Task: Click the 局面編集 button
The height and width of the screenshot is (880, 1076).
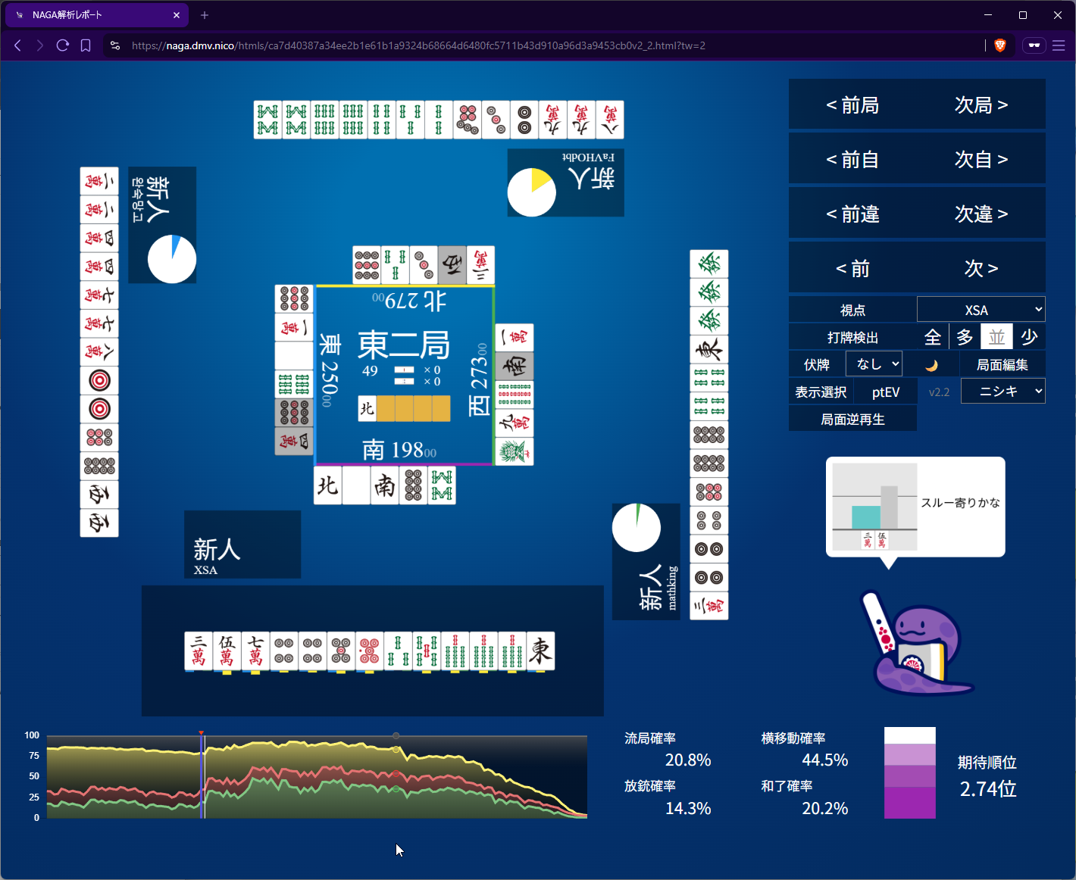Action: 1002,365
